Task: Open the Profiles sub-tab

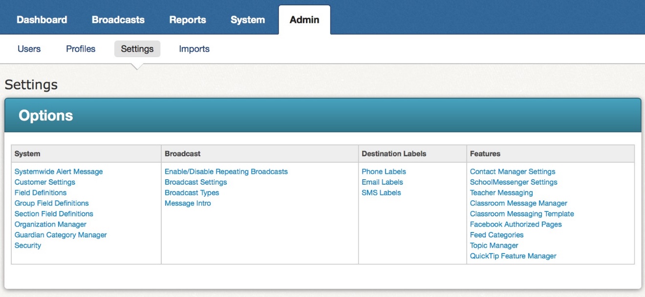Action: 81,49
